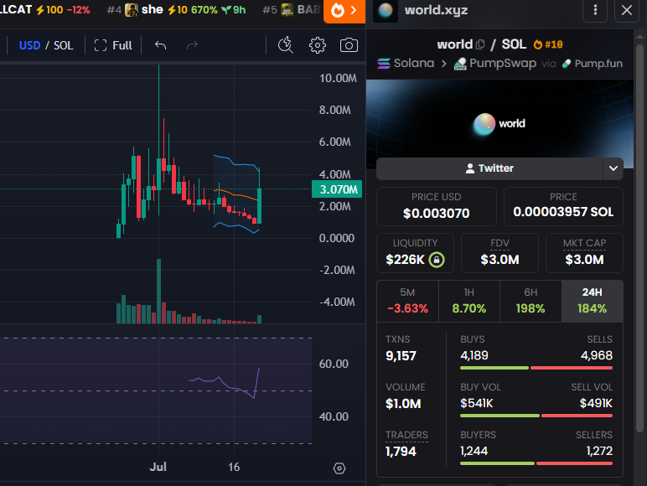
Task: Click the PRICE USD $0.003070 box
Action: click(436, 207)
